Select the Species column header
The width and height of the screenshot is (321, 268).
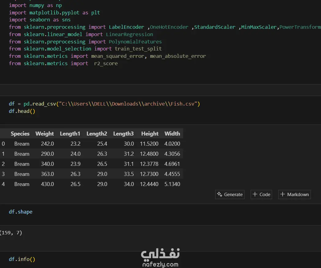click(x=20, y=134)
